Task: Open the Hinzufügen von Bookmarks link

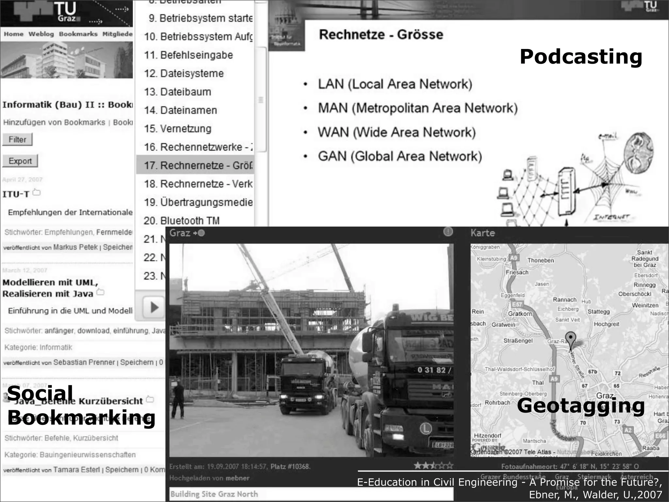Action: 54,123
